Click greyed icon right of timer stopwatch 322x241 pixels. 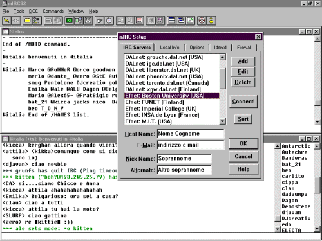(120, 21)
